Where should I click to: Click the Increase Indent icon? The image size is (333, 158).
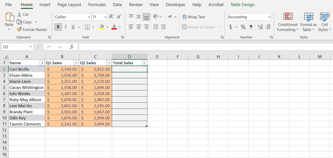coord(163,27)
